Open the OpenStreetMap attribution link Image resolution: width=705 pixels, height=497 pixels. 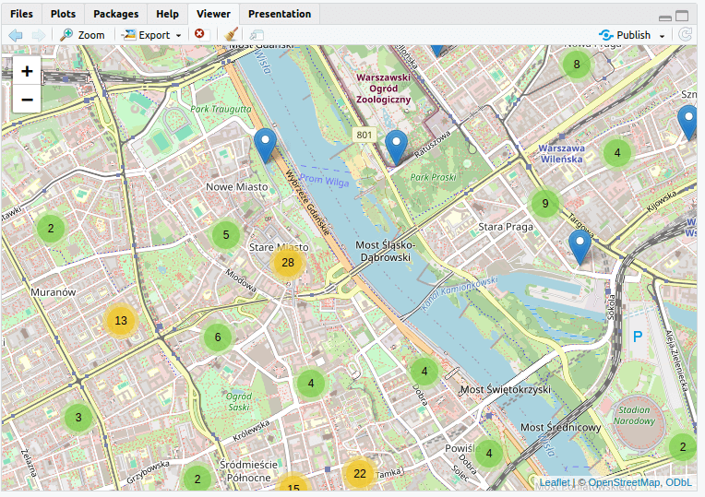coord(624,482)
